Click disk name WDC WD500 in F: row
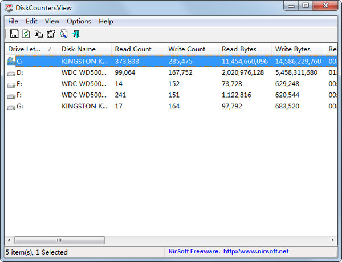342x262 pixels. (84, 95)
